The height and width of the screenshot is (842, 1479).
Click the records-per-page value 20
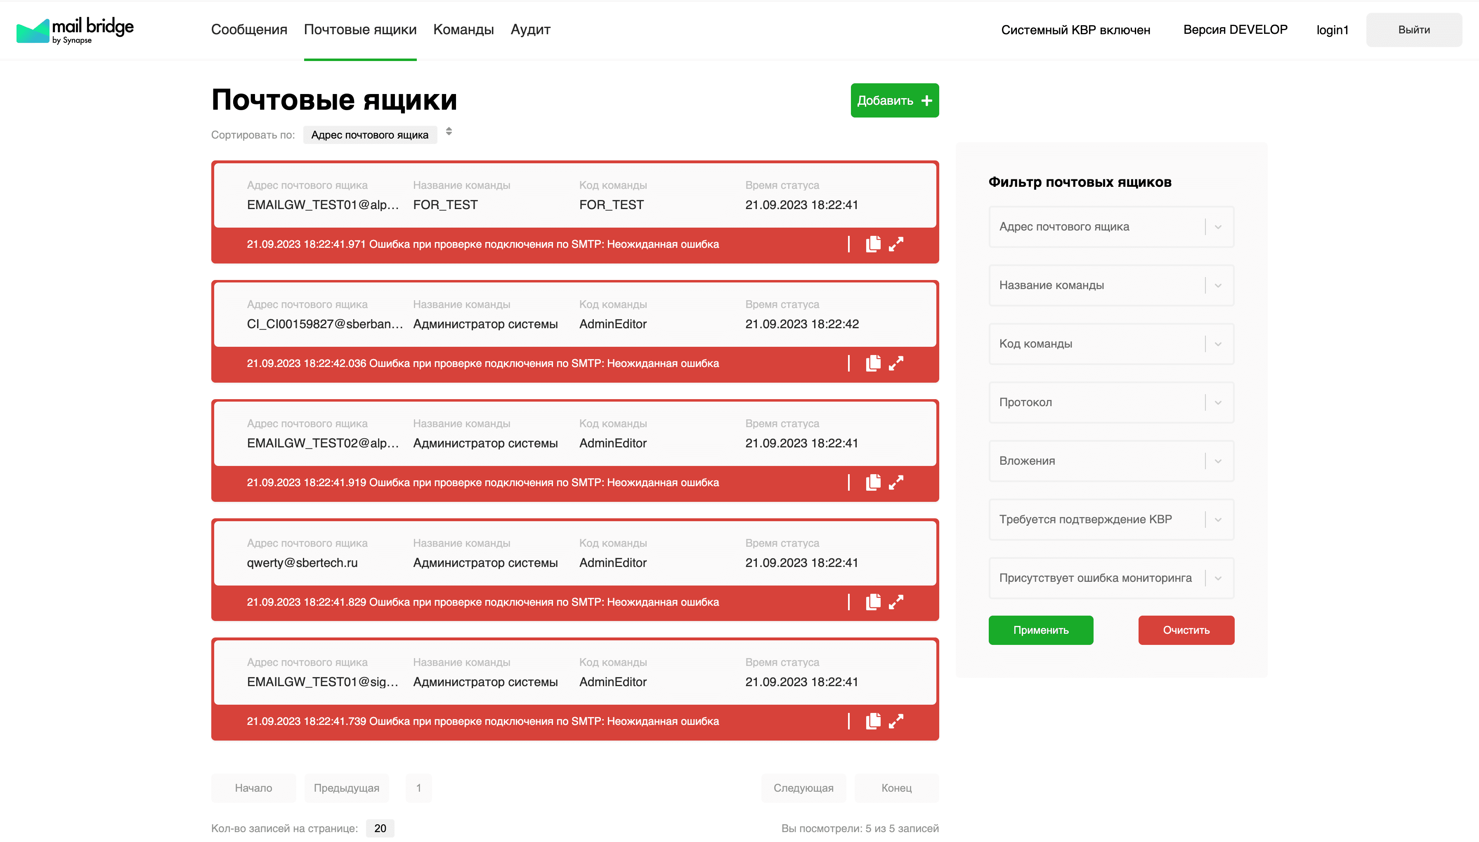(380, 828)
